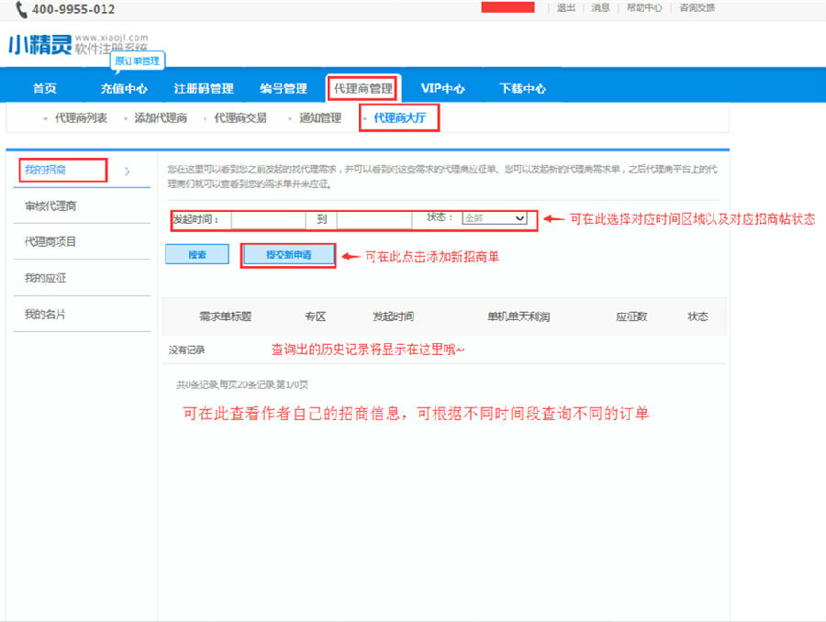Open the 充值中心 tab
The height and width of the screenshot is (622, 826).
point(124,88)
